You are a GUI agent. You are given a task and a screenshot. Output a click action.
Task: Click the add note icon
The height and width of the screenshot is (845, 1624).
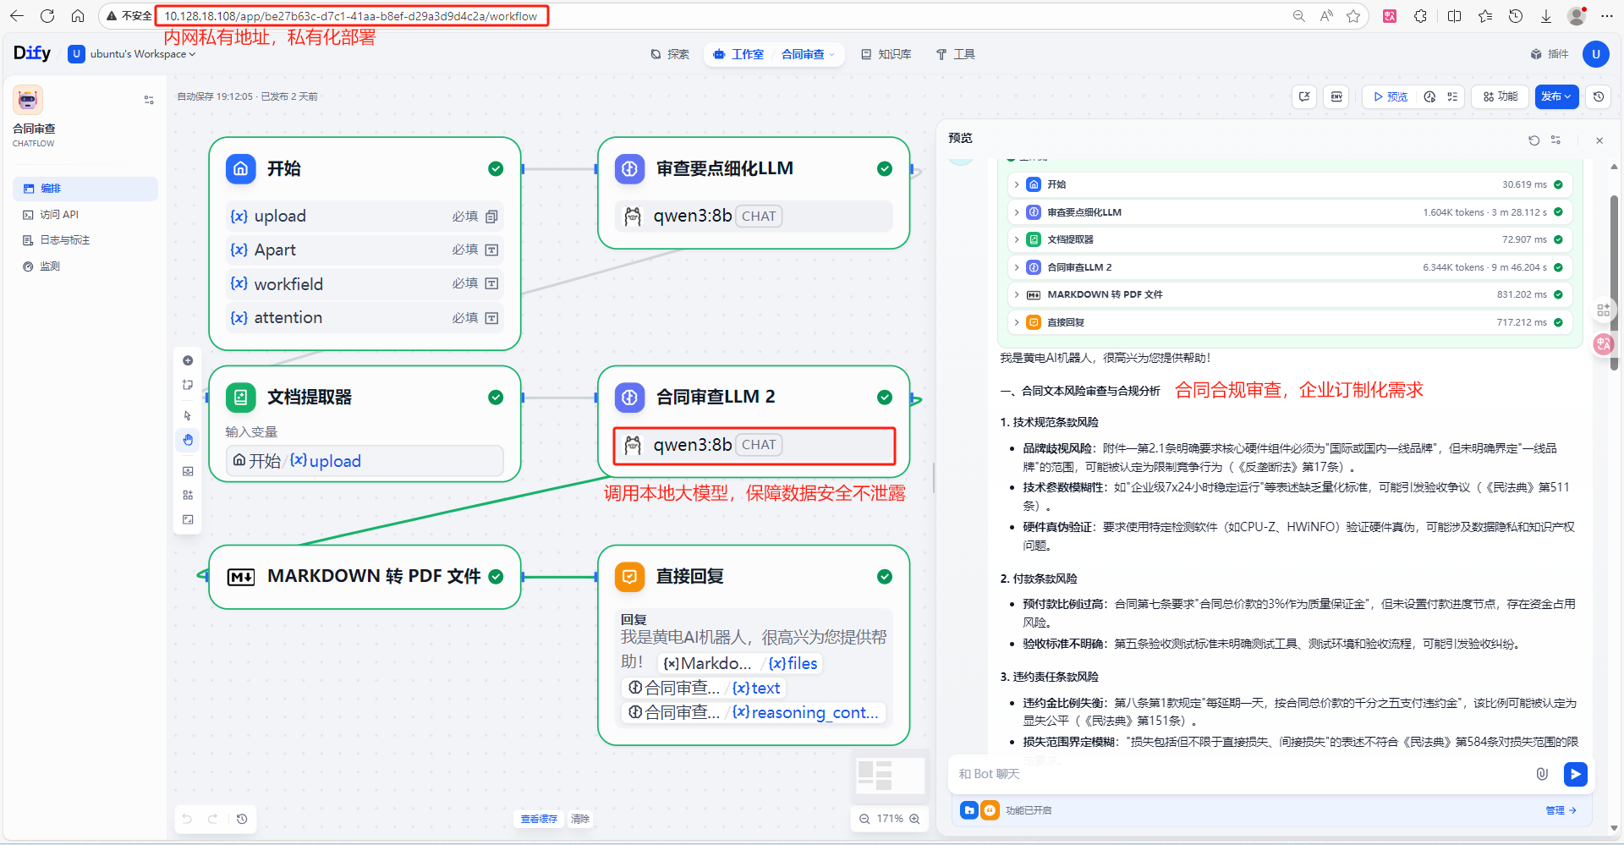point(188,385)
